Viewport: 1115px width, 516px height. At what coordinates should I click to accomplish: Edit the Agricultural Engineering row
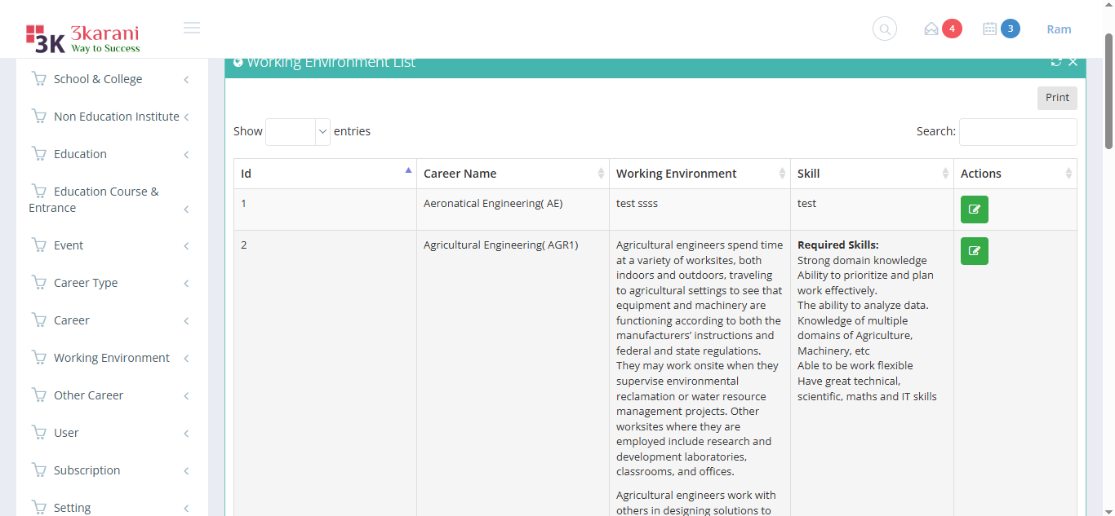coord(974,251)
